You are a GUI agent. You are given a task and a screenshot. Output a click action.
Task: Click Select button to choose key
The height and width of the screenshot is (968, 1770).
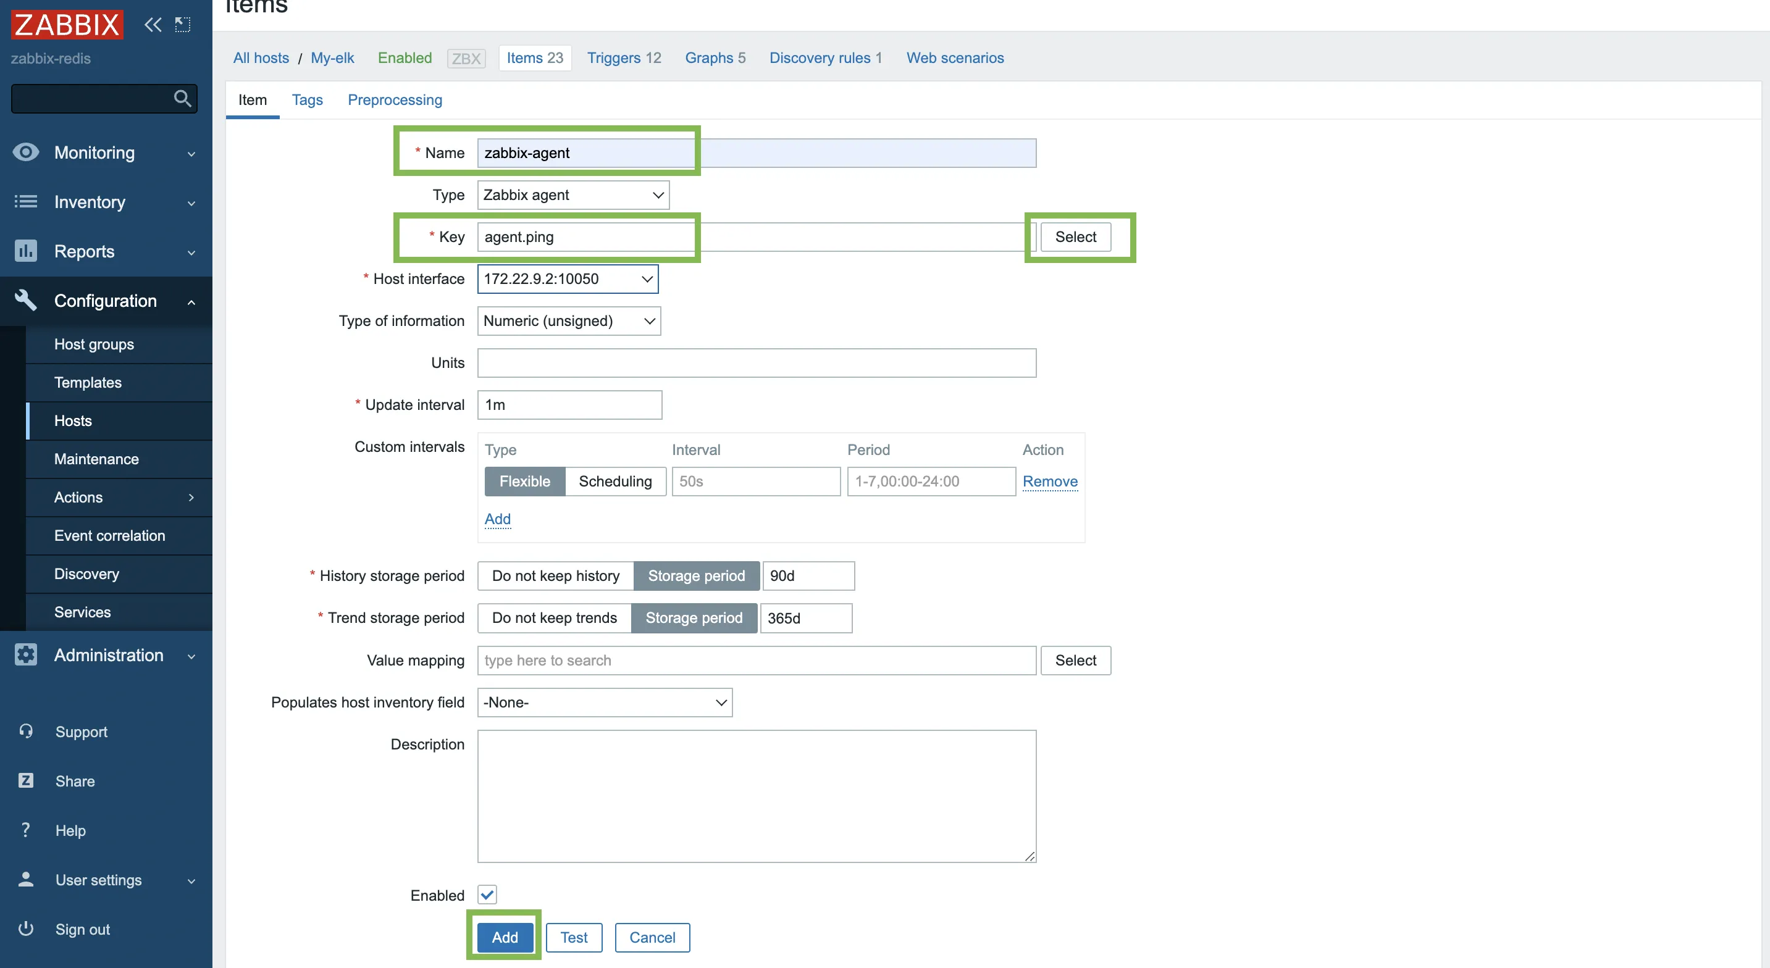tap(1075, 236)
